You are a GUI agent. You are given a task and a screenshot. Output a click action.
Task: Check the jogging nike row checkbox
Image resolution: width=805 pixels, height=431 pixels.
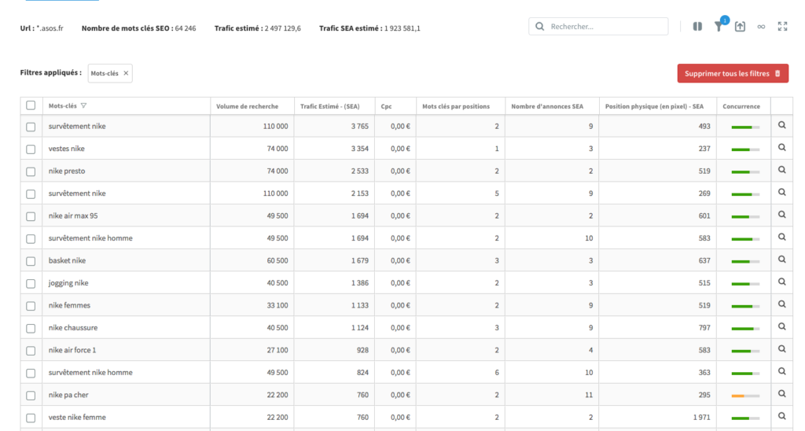(31, 284)
